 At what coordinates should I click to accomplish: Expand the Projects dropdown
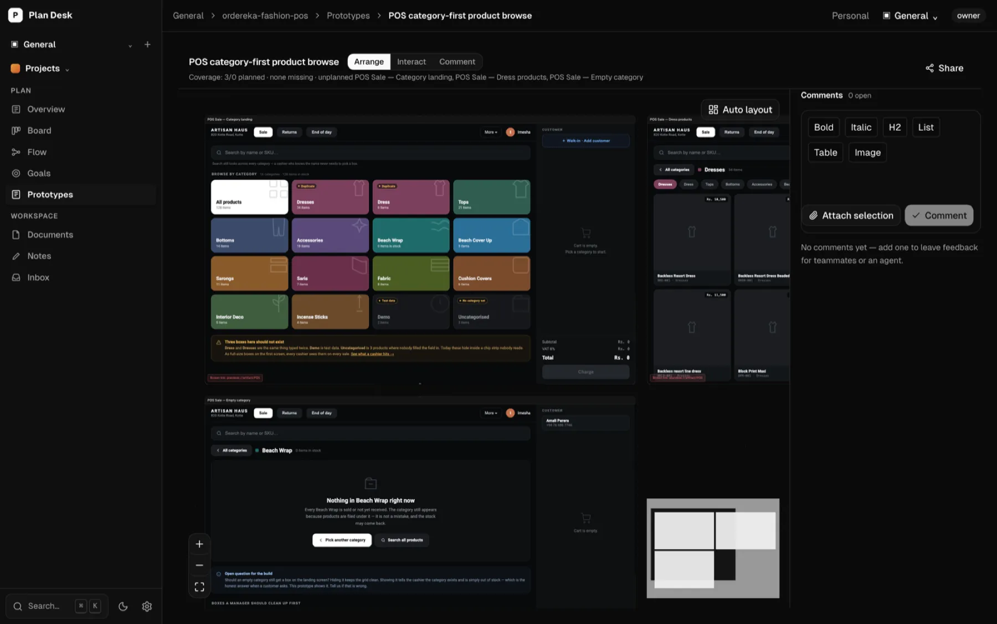[x=40, y=68]
